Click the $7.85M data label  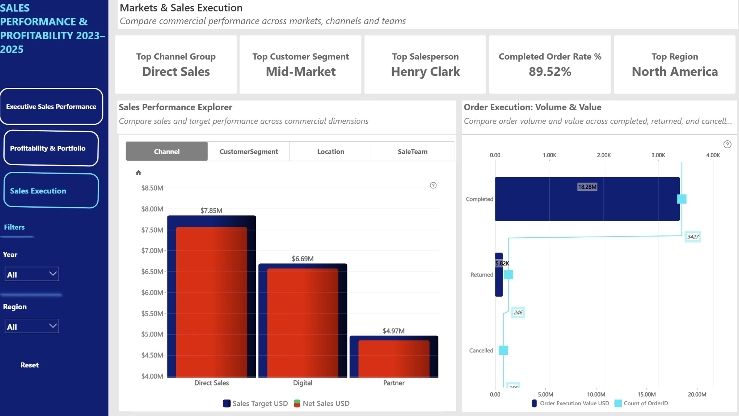(x=211, y=211)
